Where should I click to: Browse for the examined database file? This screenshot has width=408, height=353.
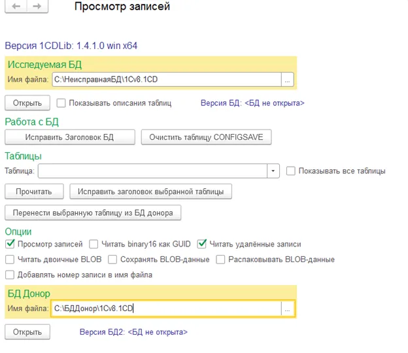[288, 80]
